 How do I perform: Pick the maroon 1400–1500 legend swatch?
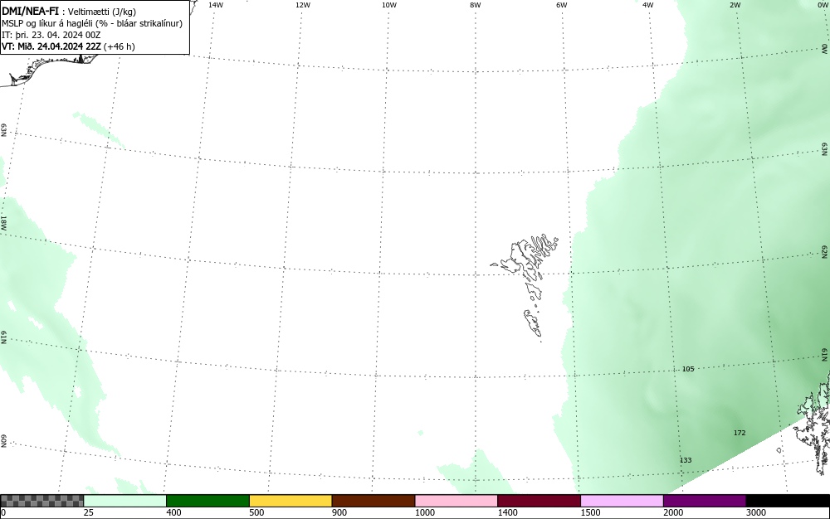coord(539,501)
